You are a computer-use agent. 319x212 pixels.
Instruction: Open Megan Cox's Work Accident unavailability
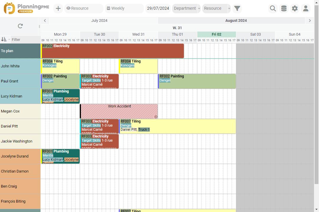(x=119, y=111)
